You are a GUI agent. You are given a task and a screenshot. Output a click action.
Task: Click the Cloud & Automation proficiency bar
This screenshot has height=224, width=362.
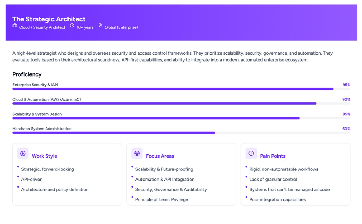click(x=181, y=103)
